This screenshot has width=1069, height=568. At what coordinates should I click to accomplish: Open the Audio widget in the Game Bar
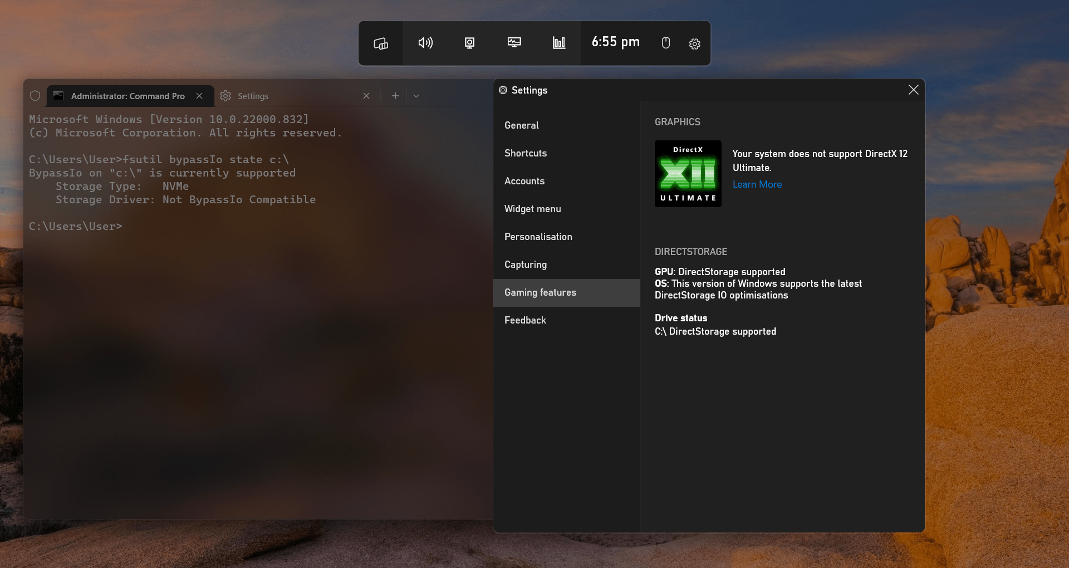pos(425,43)
